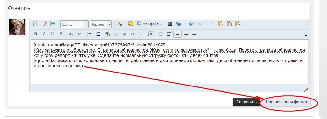Click the Twitter embed icon
The image size is (327, 119).
pos(150,34)
